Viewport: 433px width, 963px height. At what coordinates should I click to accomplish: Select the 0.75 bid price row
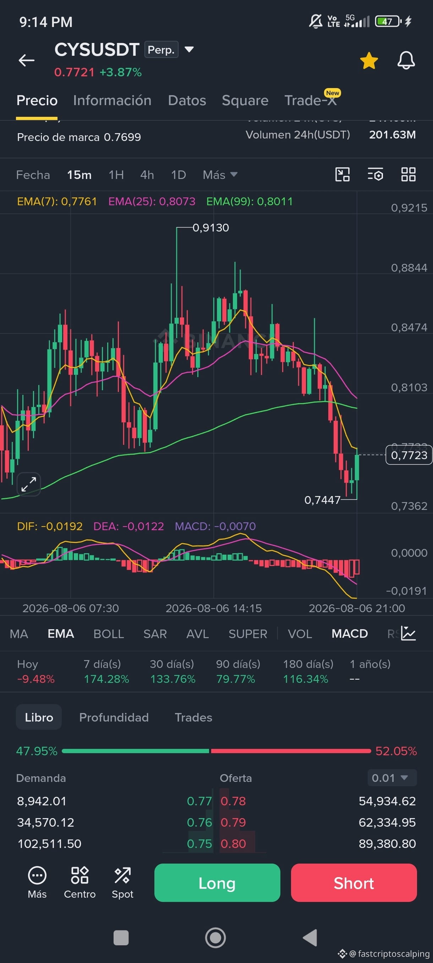tap(114, 843)
